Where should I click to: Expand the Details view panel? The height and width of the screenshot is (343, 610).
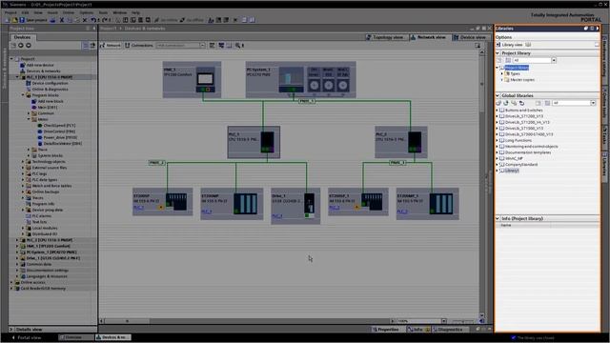[11, 330]
